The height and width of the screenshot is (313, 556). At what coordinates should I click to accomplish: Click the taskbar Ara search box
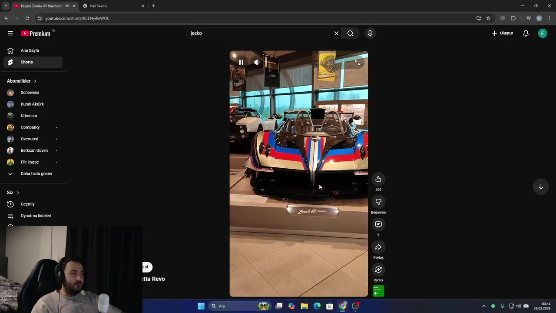[x=240, y=306]
